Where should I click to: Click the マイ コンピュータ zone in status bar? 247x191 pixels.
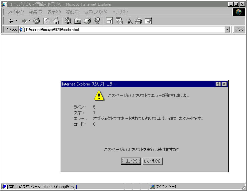click(x=166, y=187)
